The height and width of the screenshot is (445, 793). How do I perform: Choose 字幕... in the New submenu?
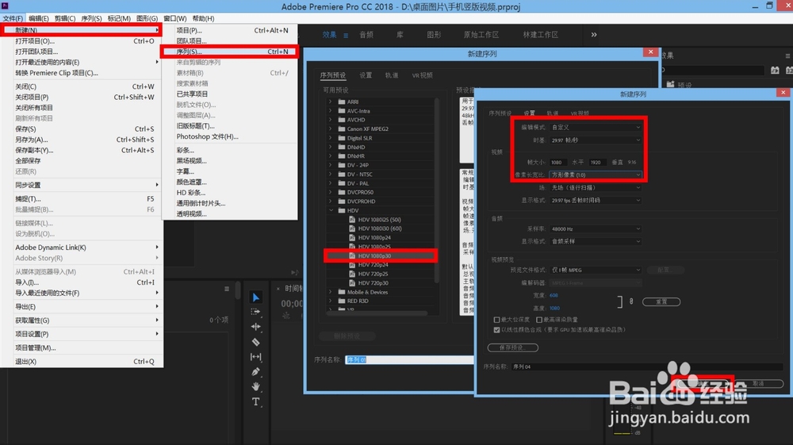click(229, 171)
